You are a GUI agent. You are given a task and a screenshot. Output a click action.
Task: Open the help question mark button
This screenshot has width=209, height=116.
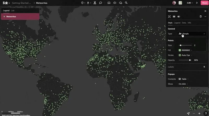point(206,113)
